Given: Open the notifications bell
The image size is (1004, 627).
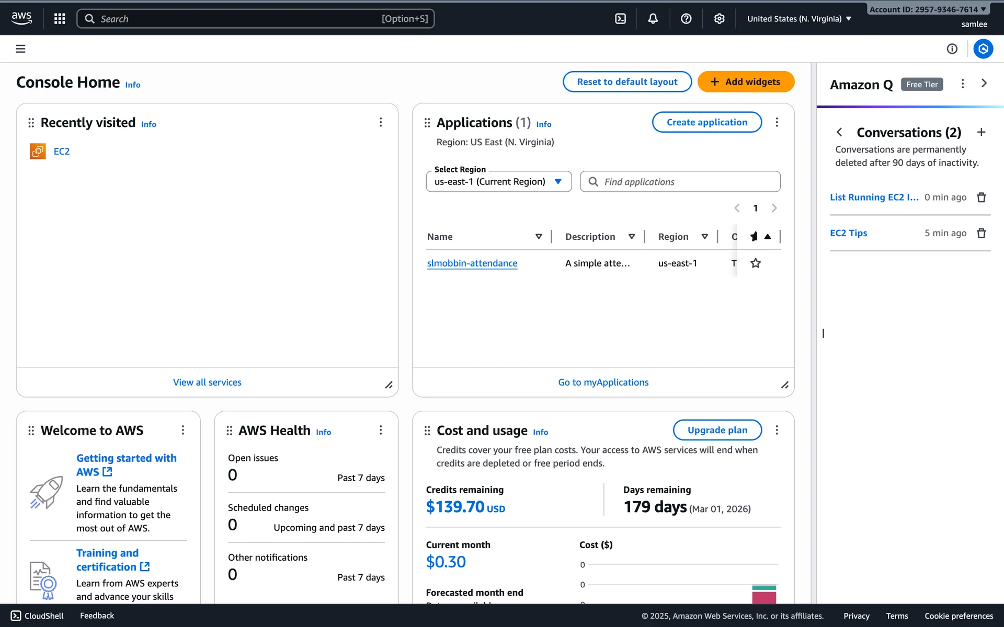Looking at the screenshot, I should 653,19.
